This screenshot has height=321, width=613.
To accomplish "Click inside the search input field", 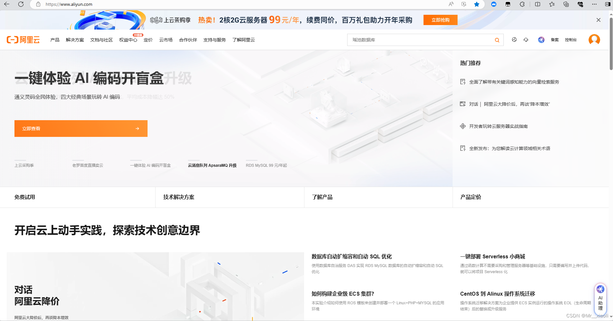I will coord(418,40).
